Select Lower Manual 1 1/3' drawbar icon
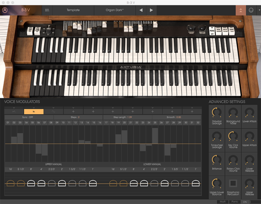The height and width of the screenshot is (204, 261). tap(185, 183)
